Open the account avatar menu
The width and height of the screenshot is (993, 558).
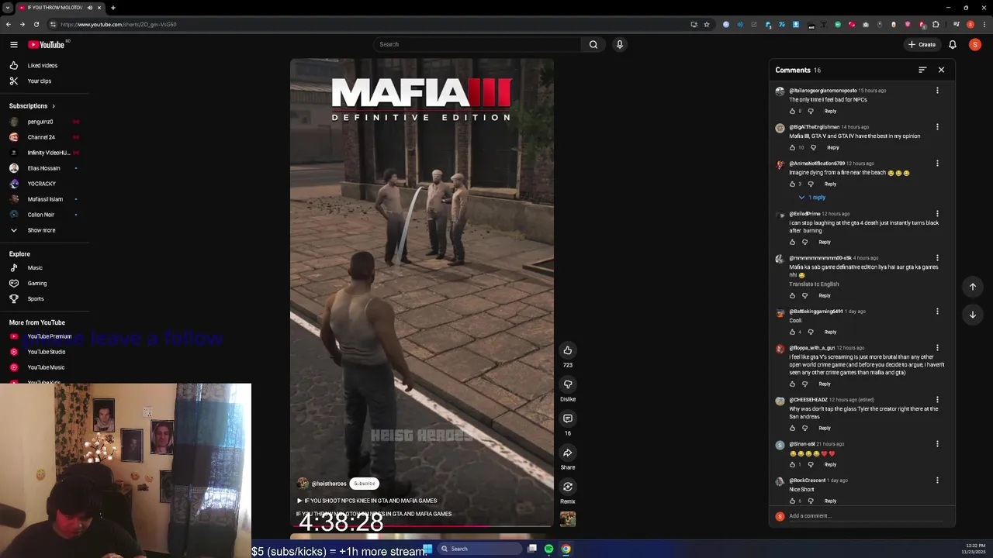point(975,44)
